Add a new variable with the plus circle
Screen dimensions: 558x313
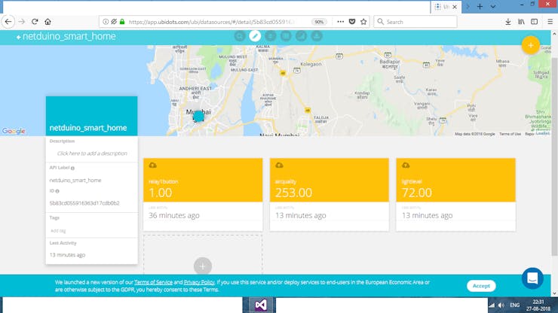click(x=203, y=266)
